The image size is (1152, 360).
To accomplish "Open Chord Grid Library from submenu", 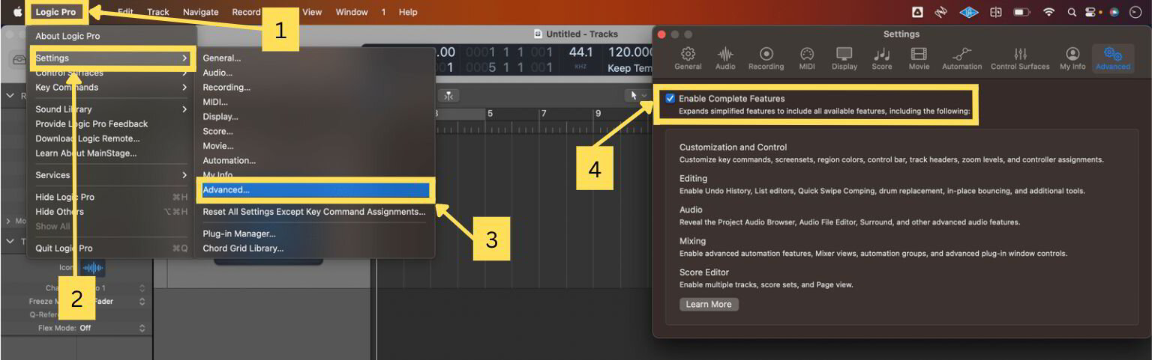I will click(x=314, y=248).
